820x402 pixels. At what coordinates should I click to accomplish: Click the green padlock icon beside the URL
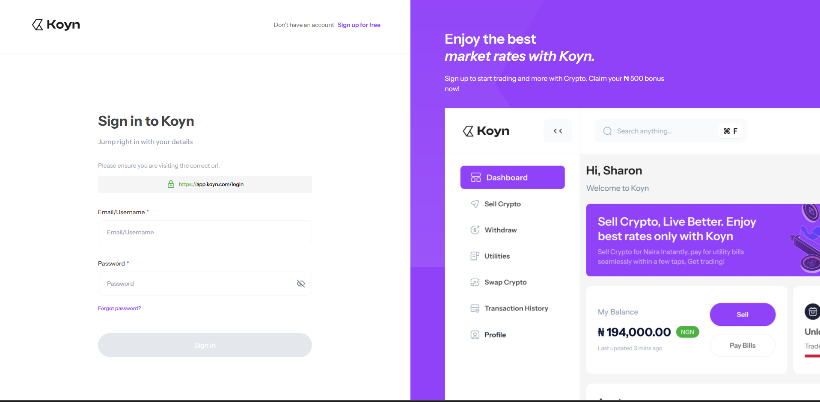tap(171, 184)
